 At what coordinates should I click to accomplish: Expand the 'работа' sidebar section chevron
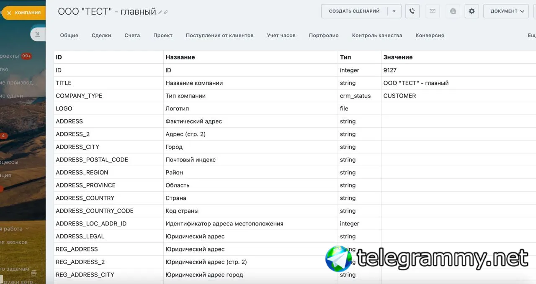tap(27, 229)
